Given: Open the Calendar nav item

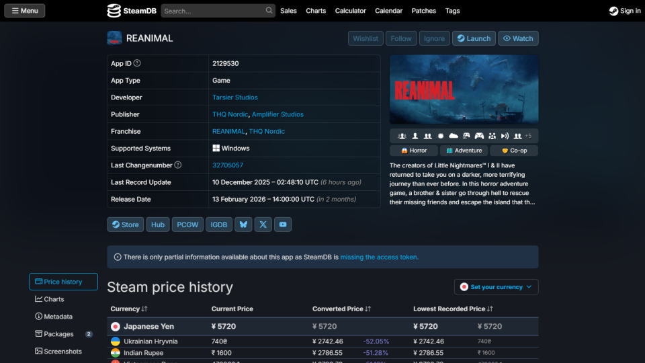Looking at the screenshot, I should point(389,11).
